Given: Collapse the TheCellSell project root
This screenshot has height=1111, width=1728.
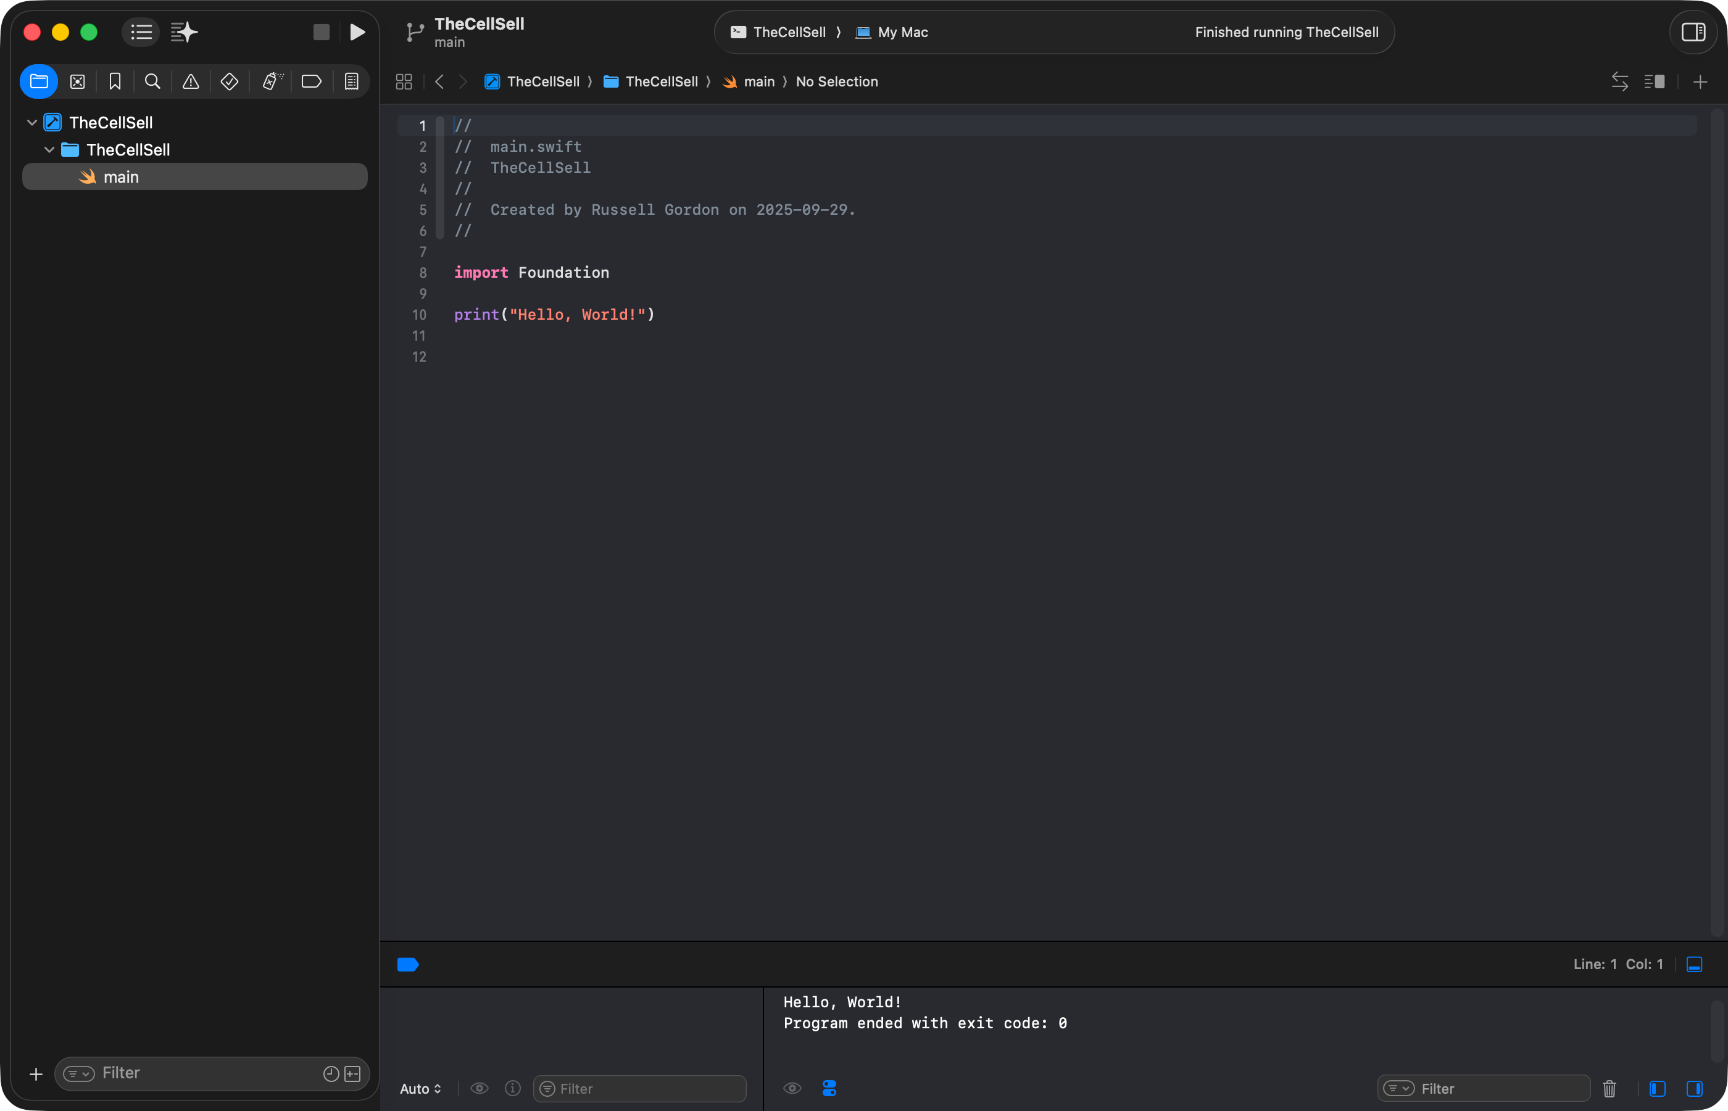Looking at the screenshot, I should (x=31, y=123).
